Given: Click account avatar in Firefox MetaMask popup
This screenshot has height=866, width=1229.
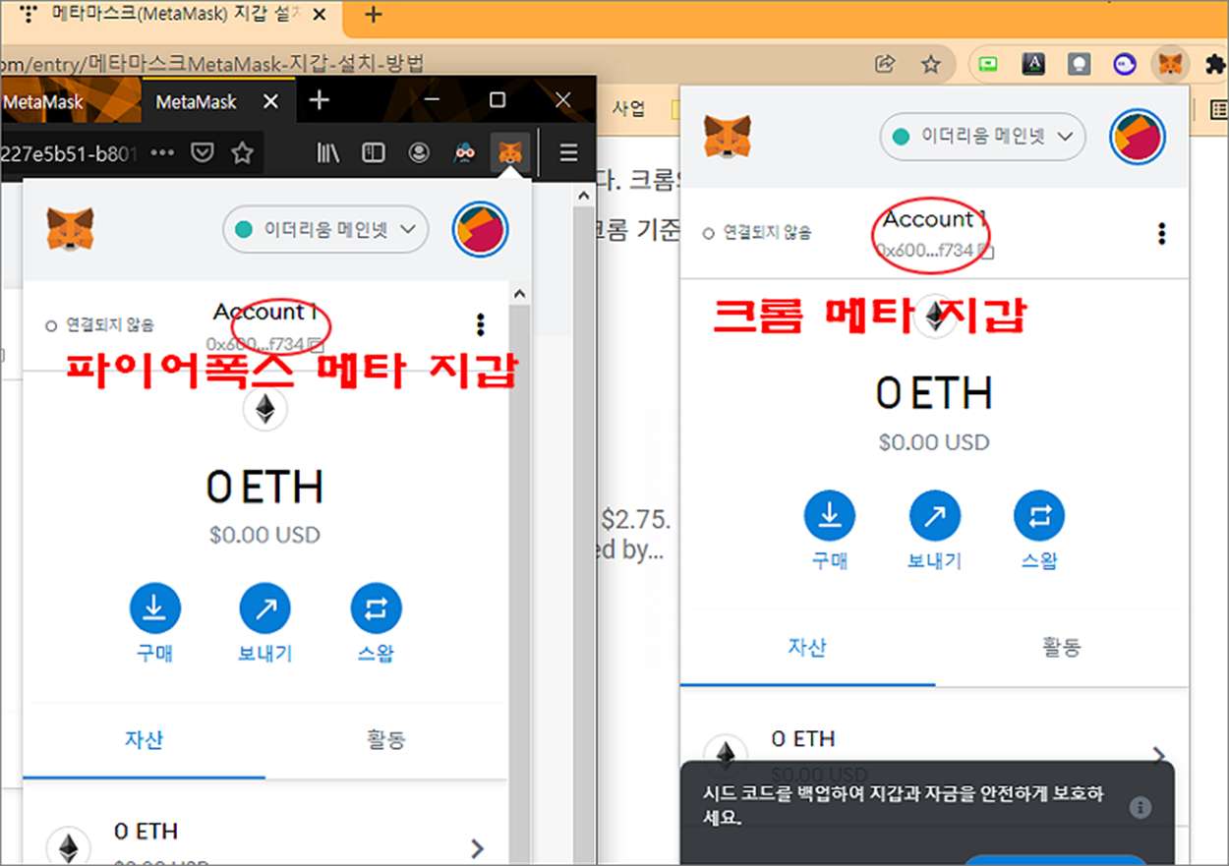Looking at the screenshot, I should coord(480,230).
